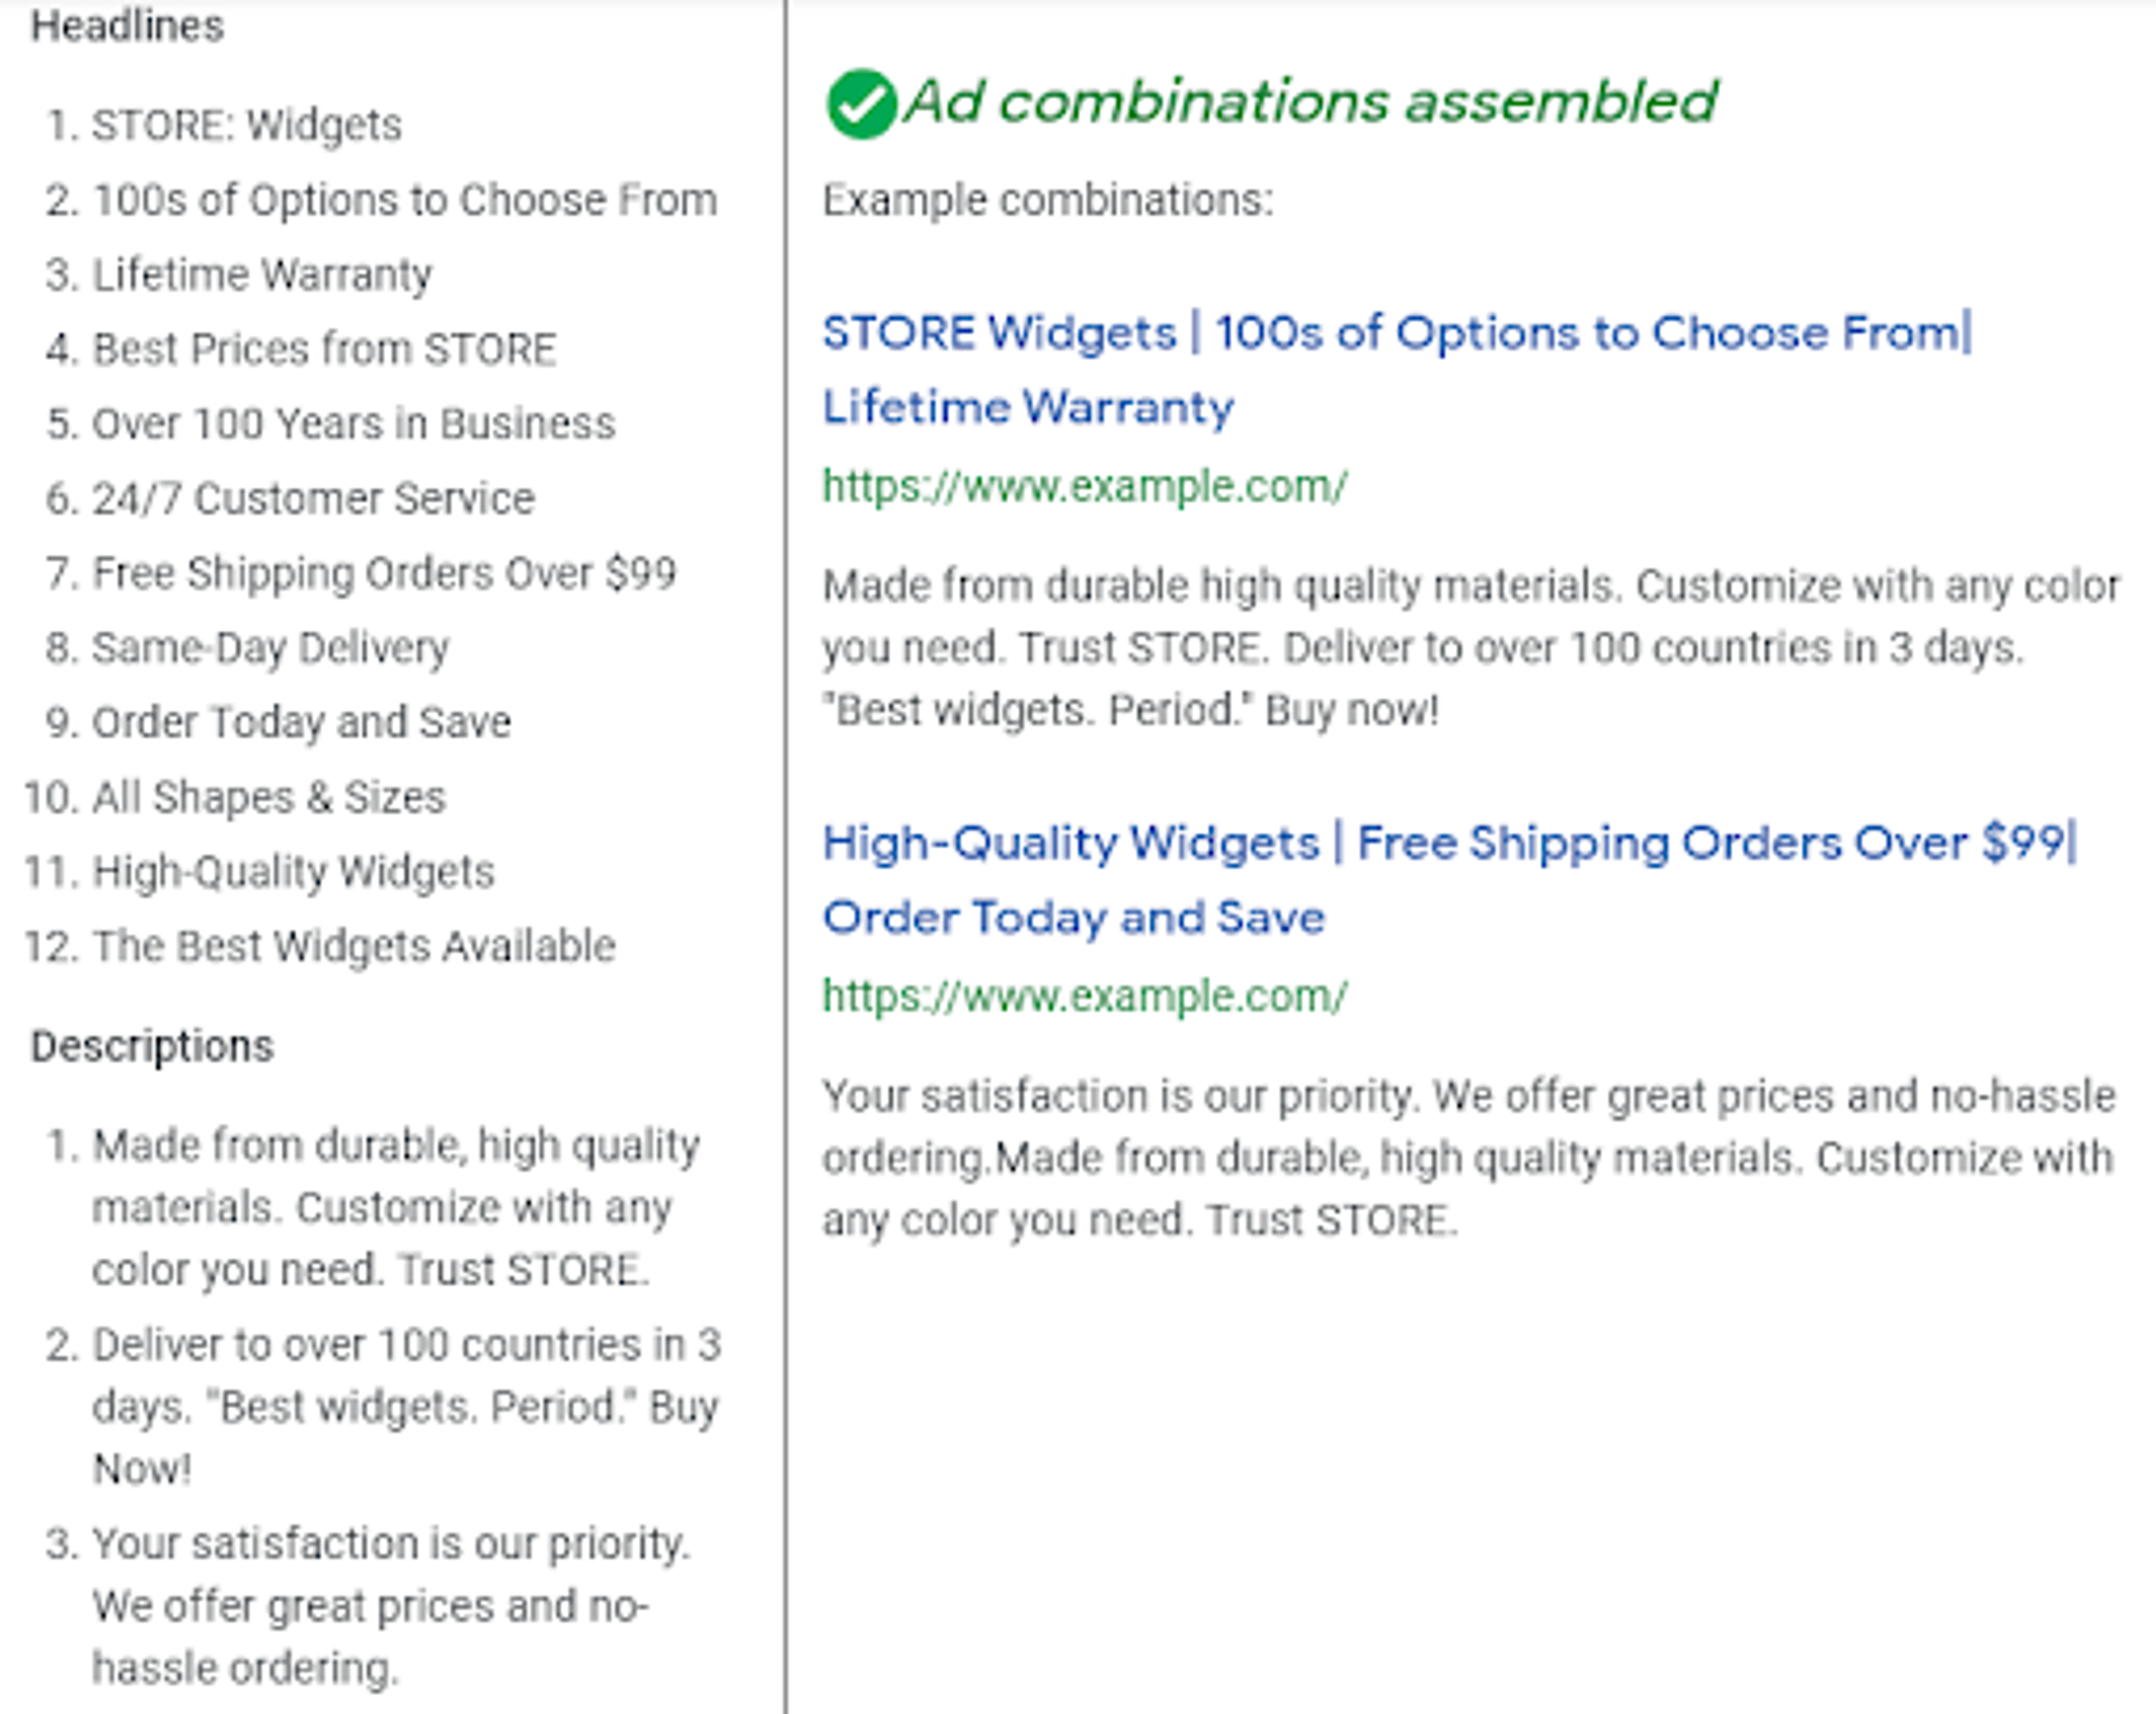Open the 'High-Quality Widgets' ad headline link
This screenshot has height=1714, width=2156.
[1448, 843]
